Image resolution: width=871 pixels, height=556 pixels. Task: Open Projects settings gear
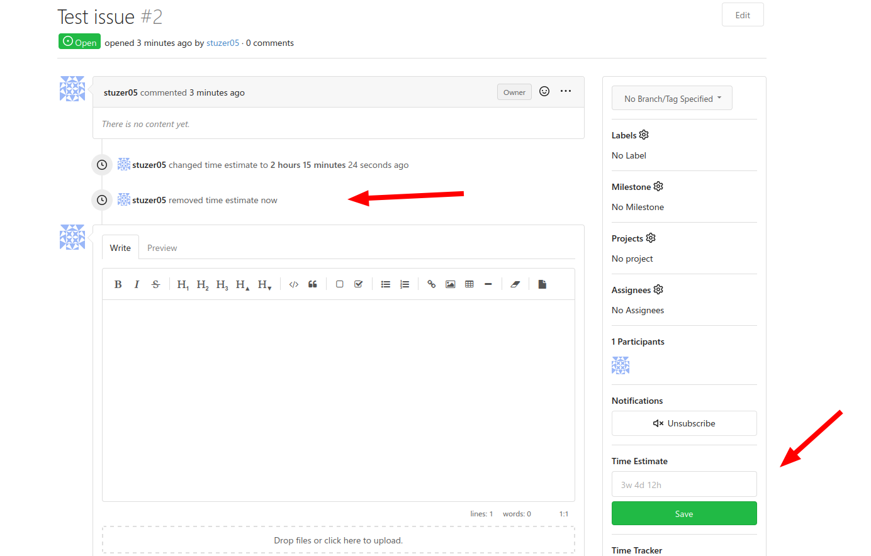tap(651, 238)
